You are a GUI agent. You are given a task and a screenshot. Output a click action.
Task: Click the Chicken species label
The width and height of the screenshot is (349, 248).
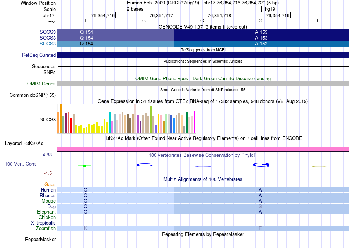[47, 217]
